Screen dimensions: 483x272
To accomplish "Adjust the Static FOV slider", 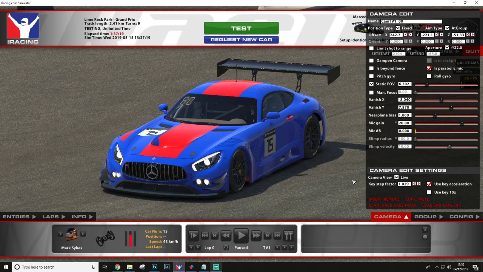I will [446, 84].
